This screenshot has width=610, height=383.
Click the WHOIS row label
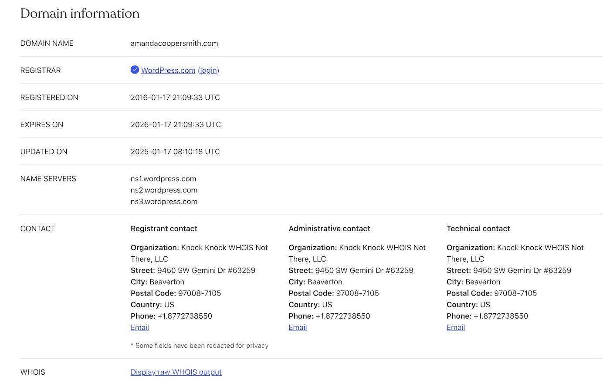pos(33,372)
